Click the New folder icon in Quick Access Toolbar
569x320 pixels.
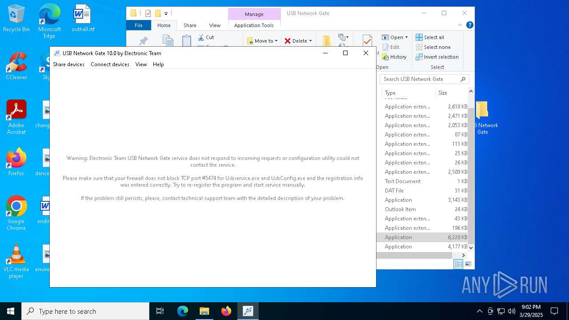coord(158,13)
